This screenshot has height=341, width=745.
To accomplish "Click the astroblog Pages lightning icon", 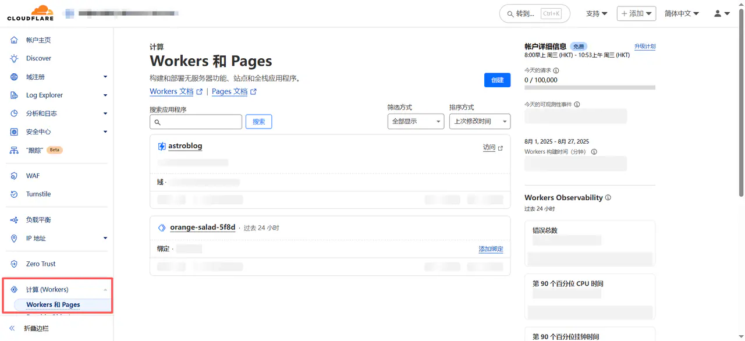I will click(x=162, y=146).
